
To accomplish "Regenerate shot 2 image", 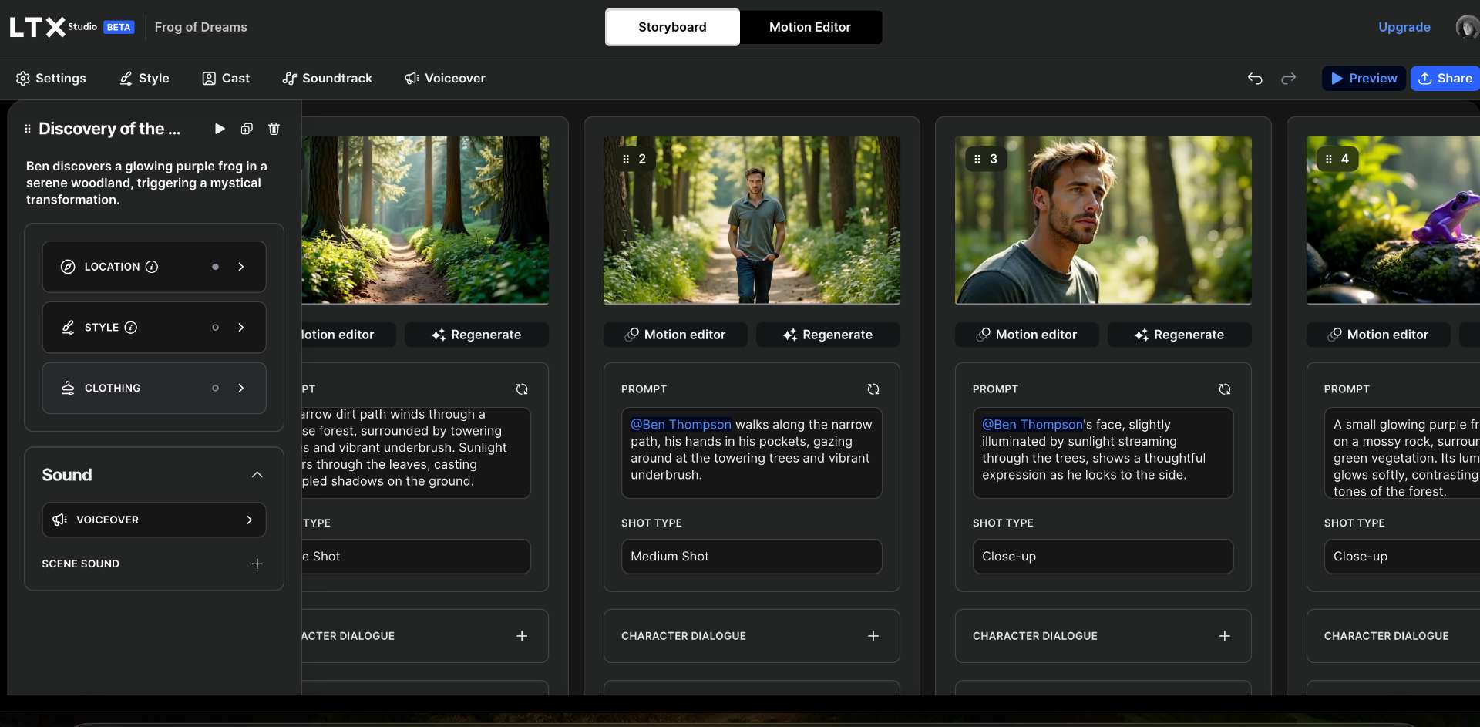I will click(x=828, y=335).
